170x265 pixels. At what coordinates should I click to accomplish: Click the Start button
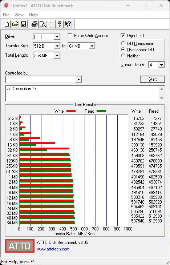[153, 79]
